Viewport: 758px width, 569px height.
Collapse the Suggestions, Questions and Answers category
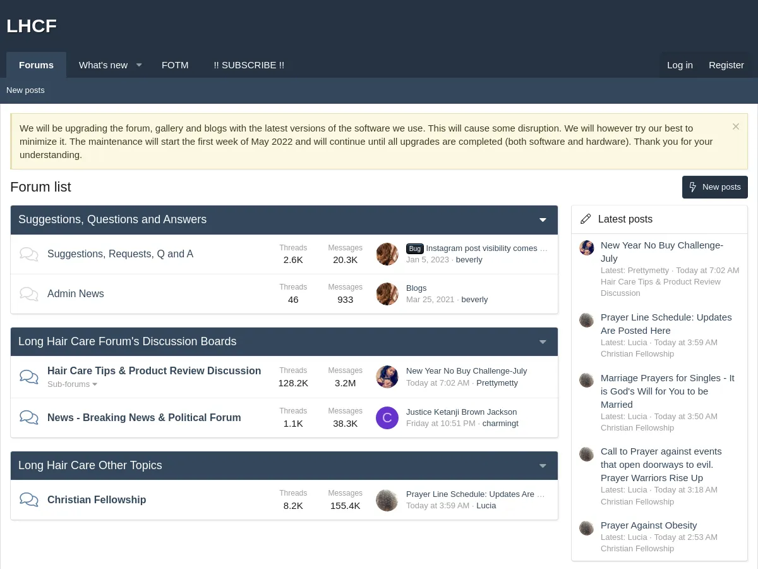(543, 220)
